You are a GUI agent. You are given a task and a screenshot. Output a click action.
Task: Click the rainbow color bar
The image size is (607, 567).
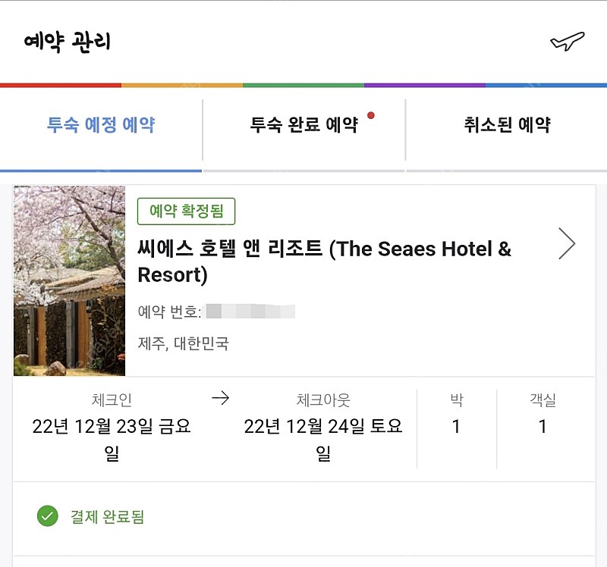303,85
